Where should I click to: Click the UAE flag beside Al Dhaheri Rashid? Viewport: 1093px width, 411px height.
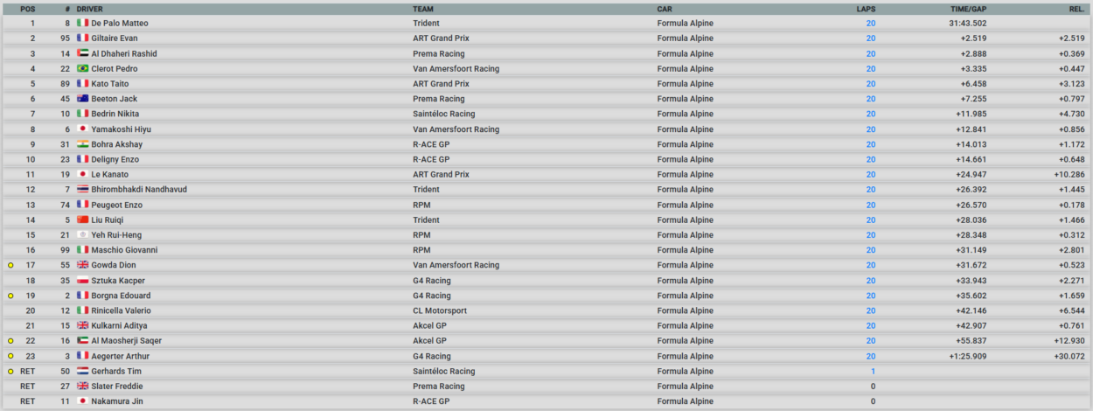tap(83, 53)
